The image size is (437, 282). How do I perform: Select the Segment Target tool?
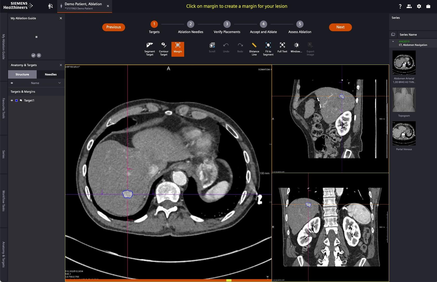point(150,49)
